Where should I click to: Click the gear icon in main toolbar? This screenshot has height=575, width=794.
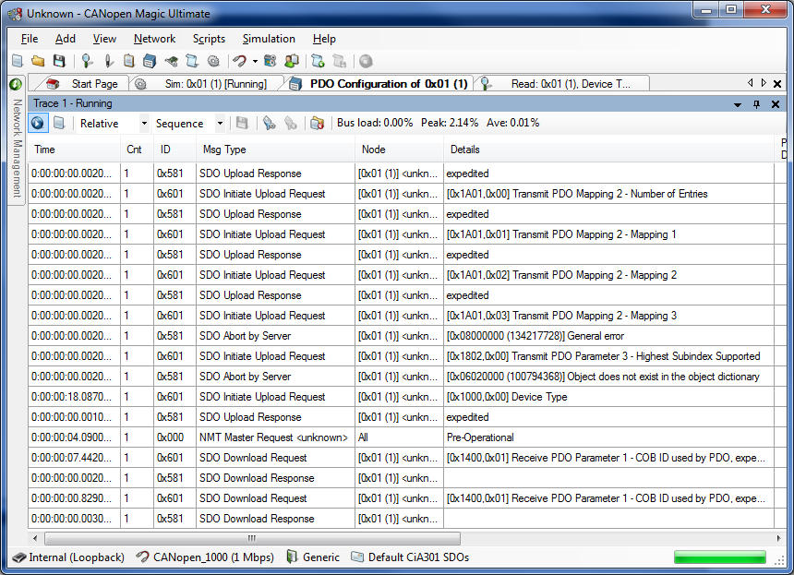pos(213,62)
